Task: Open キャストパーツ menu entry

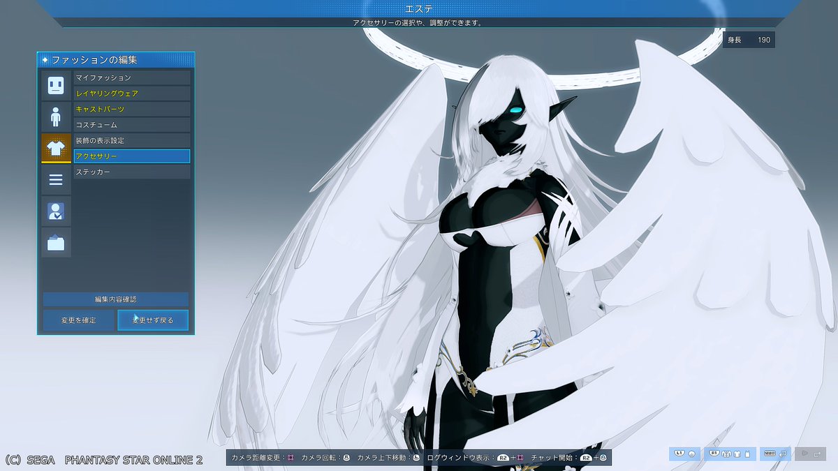Action: pyautogui.click(x=132, y=109)
